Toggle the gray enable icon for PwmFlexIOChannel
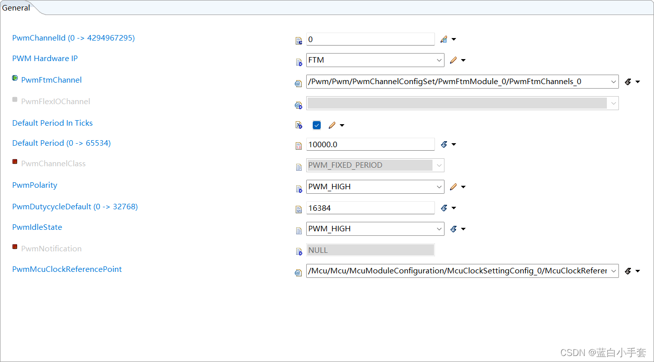This screenshot has width=654, height=362. (15, 100)
